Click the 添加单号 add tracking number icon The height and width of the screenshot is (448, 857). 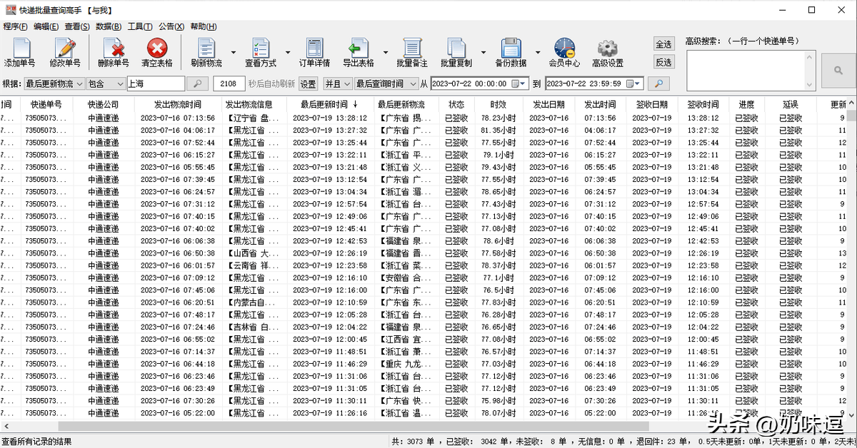(19, 52)
